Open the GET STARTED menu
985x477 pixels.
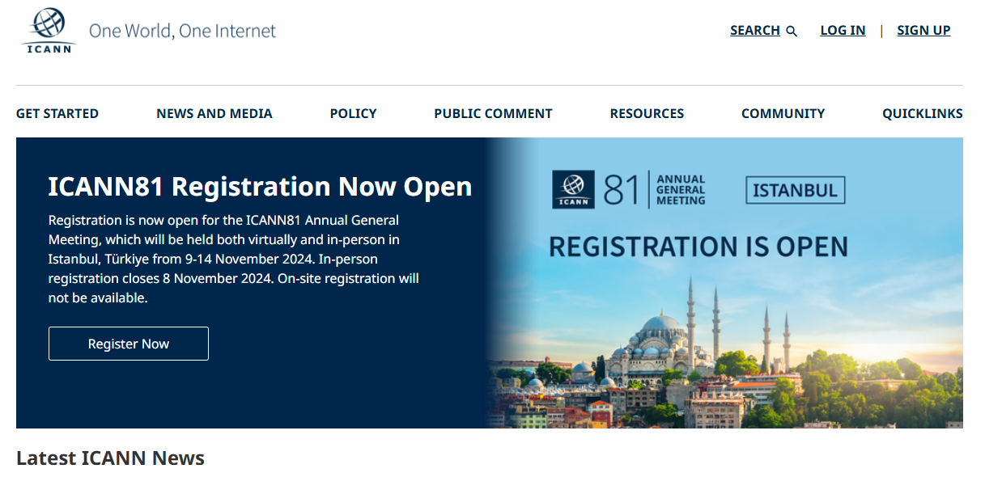point(57,114)
